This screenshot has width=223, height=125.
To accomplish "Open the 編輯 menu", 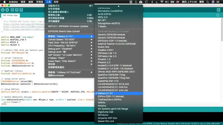I will click(31, 2).
